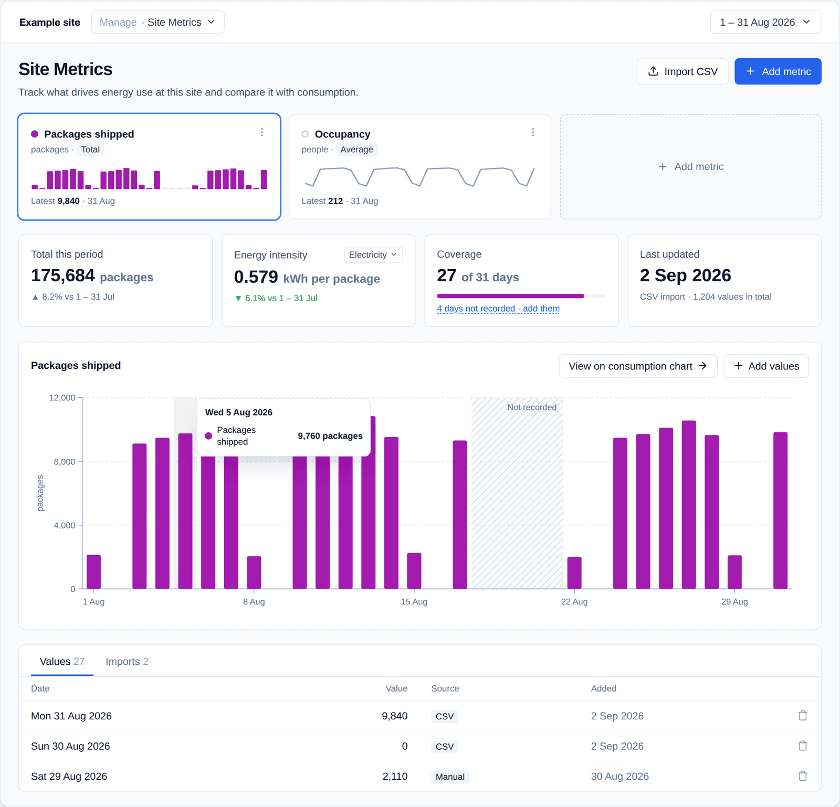Click the Coverage progress bar

(521, 296)
